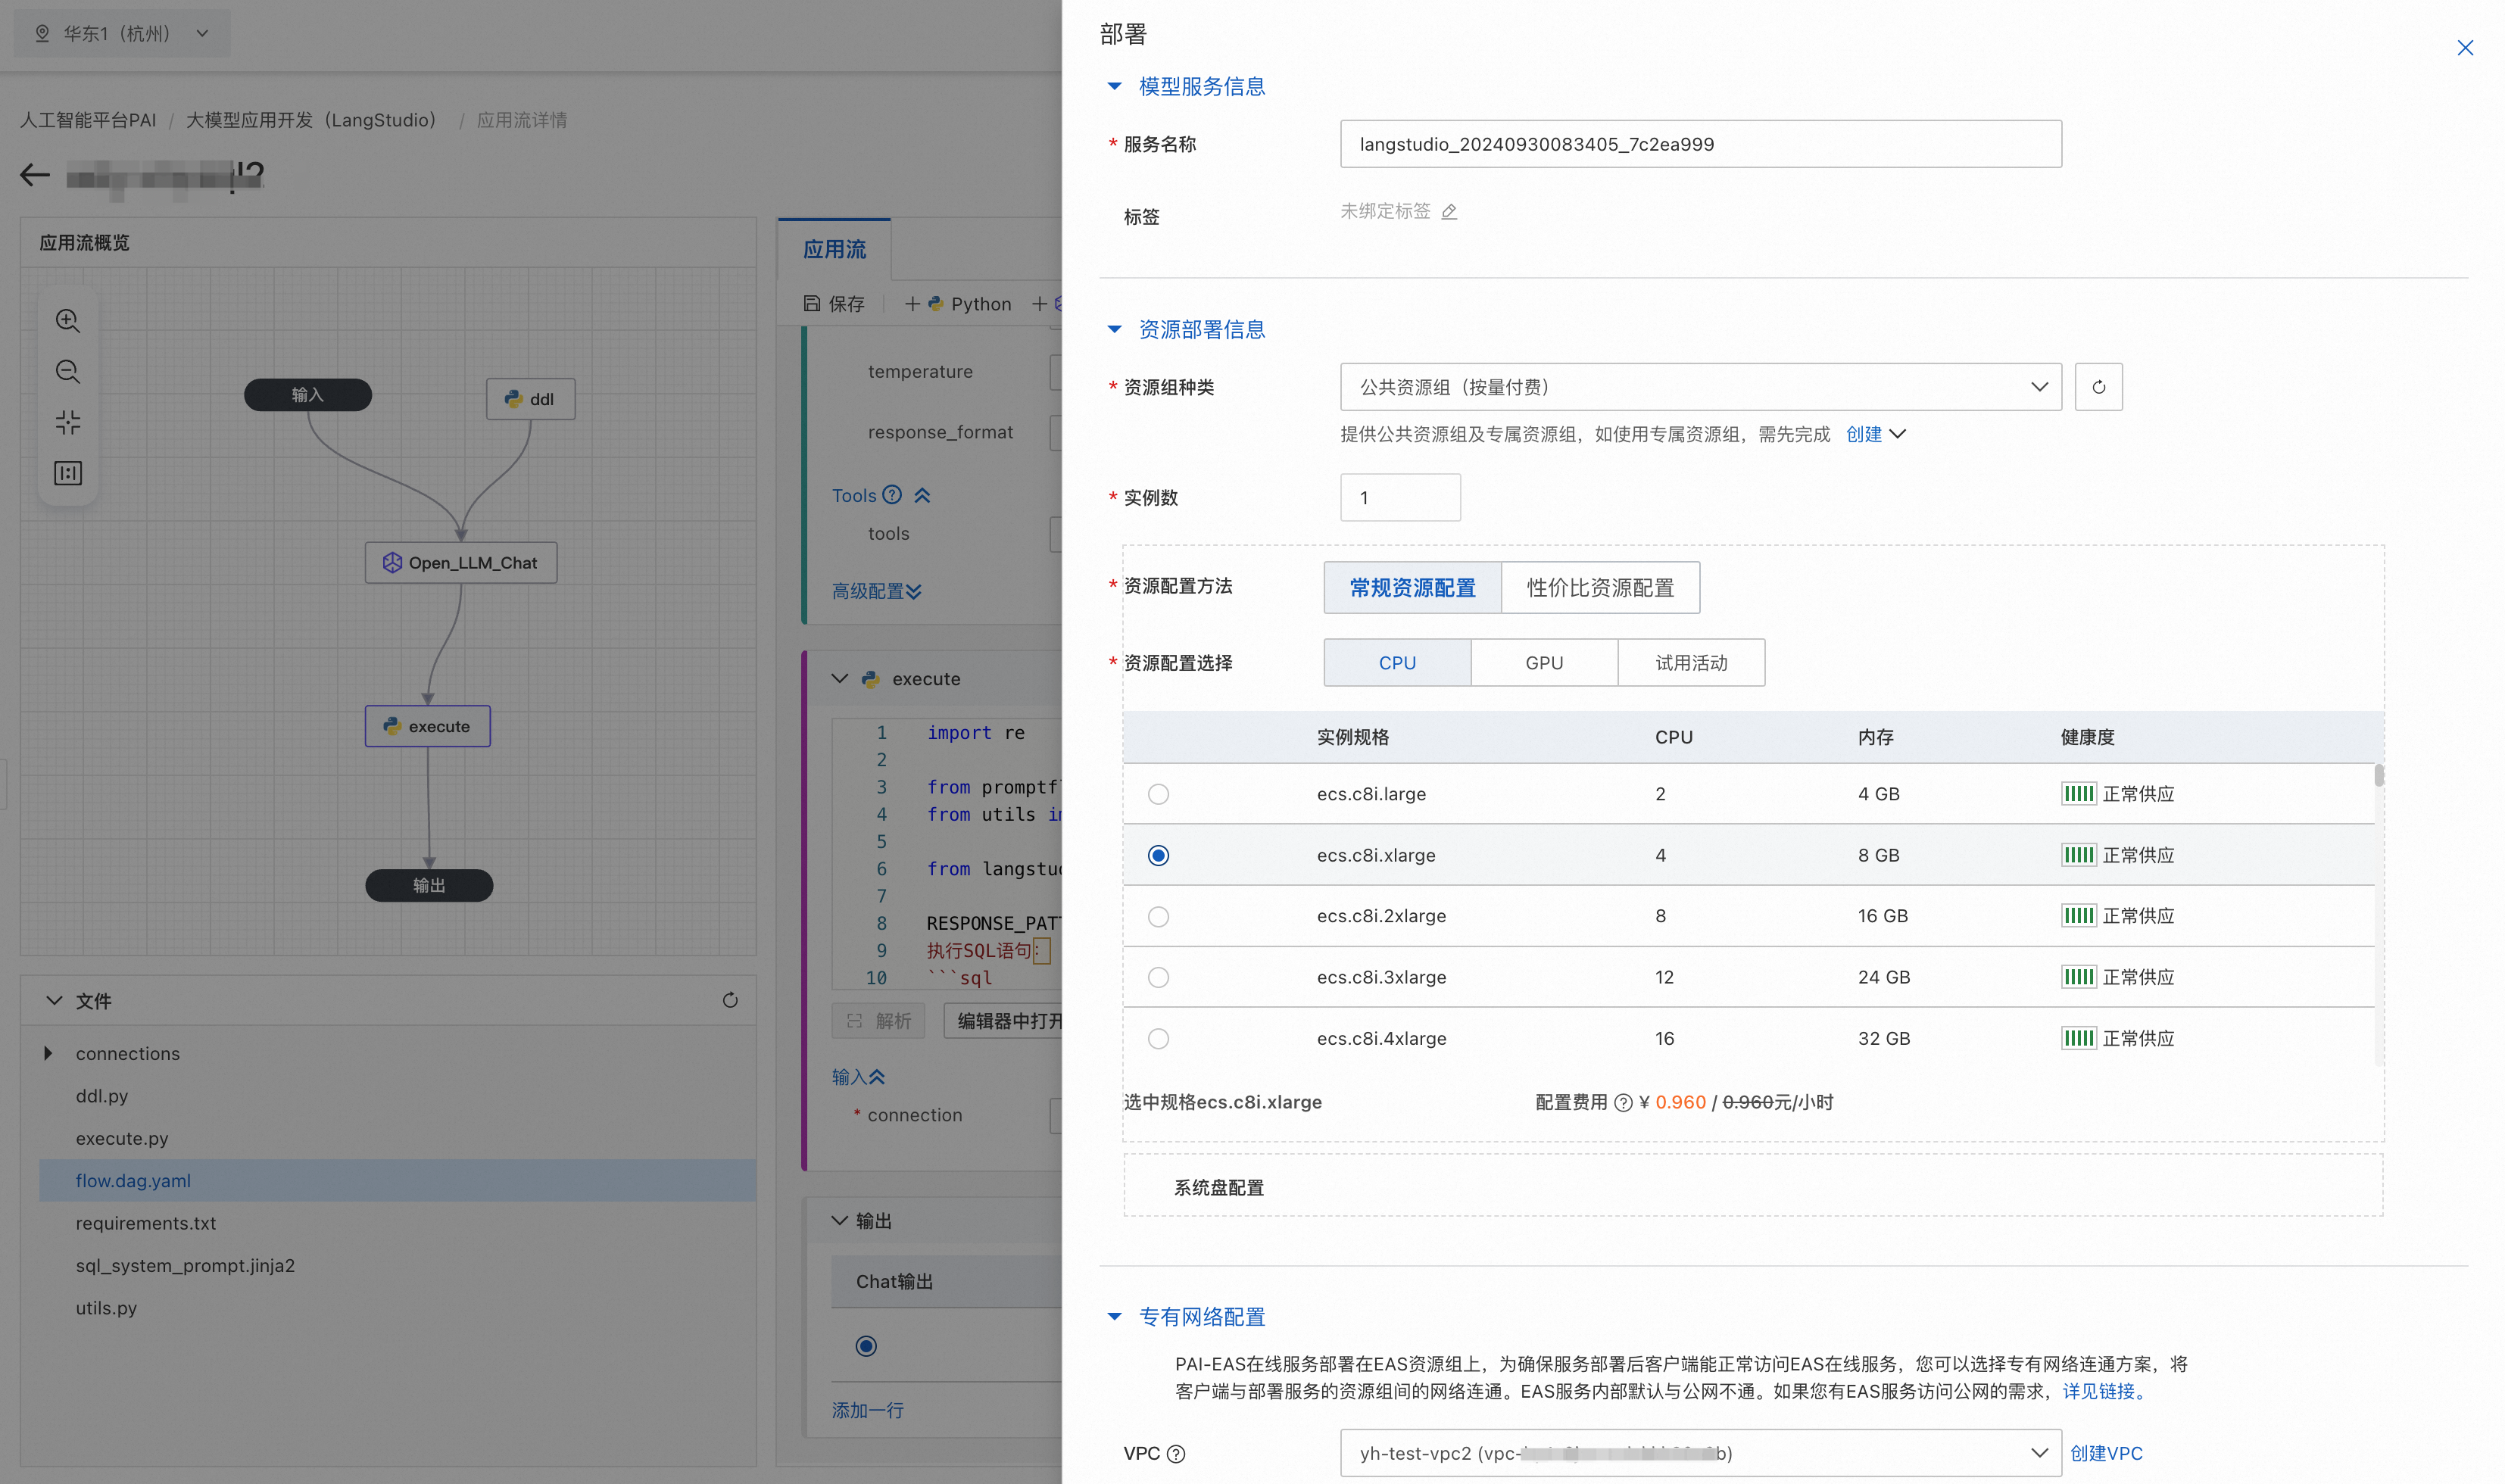This screenshot has width=2505, height=1484.
Task: Select ecs.c8i.large radio button
Action: 1158,794
